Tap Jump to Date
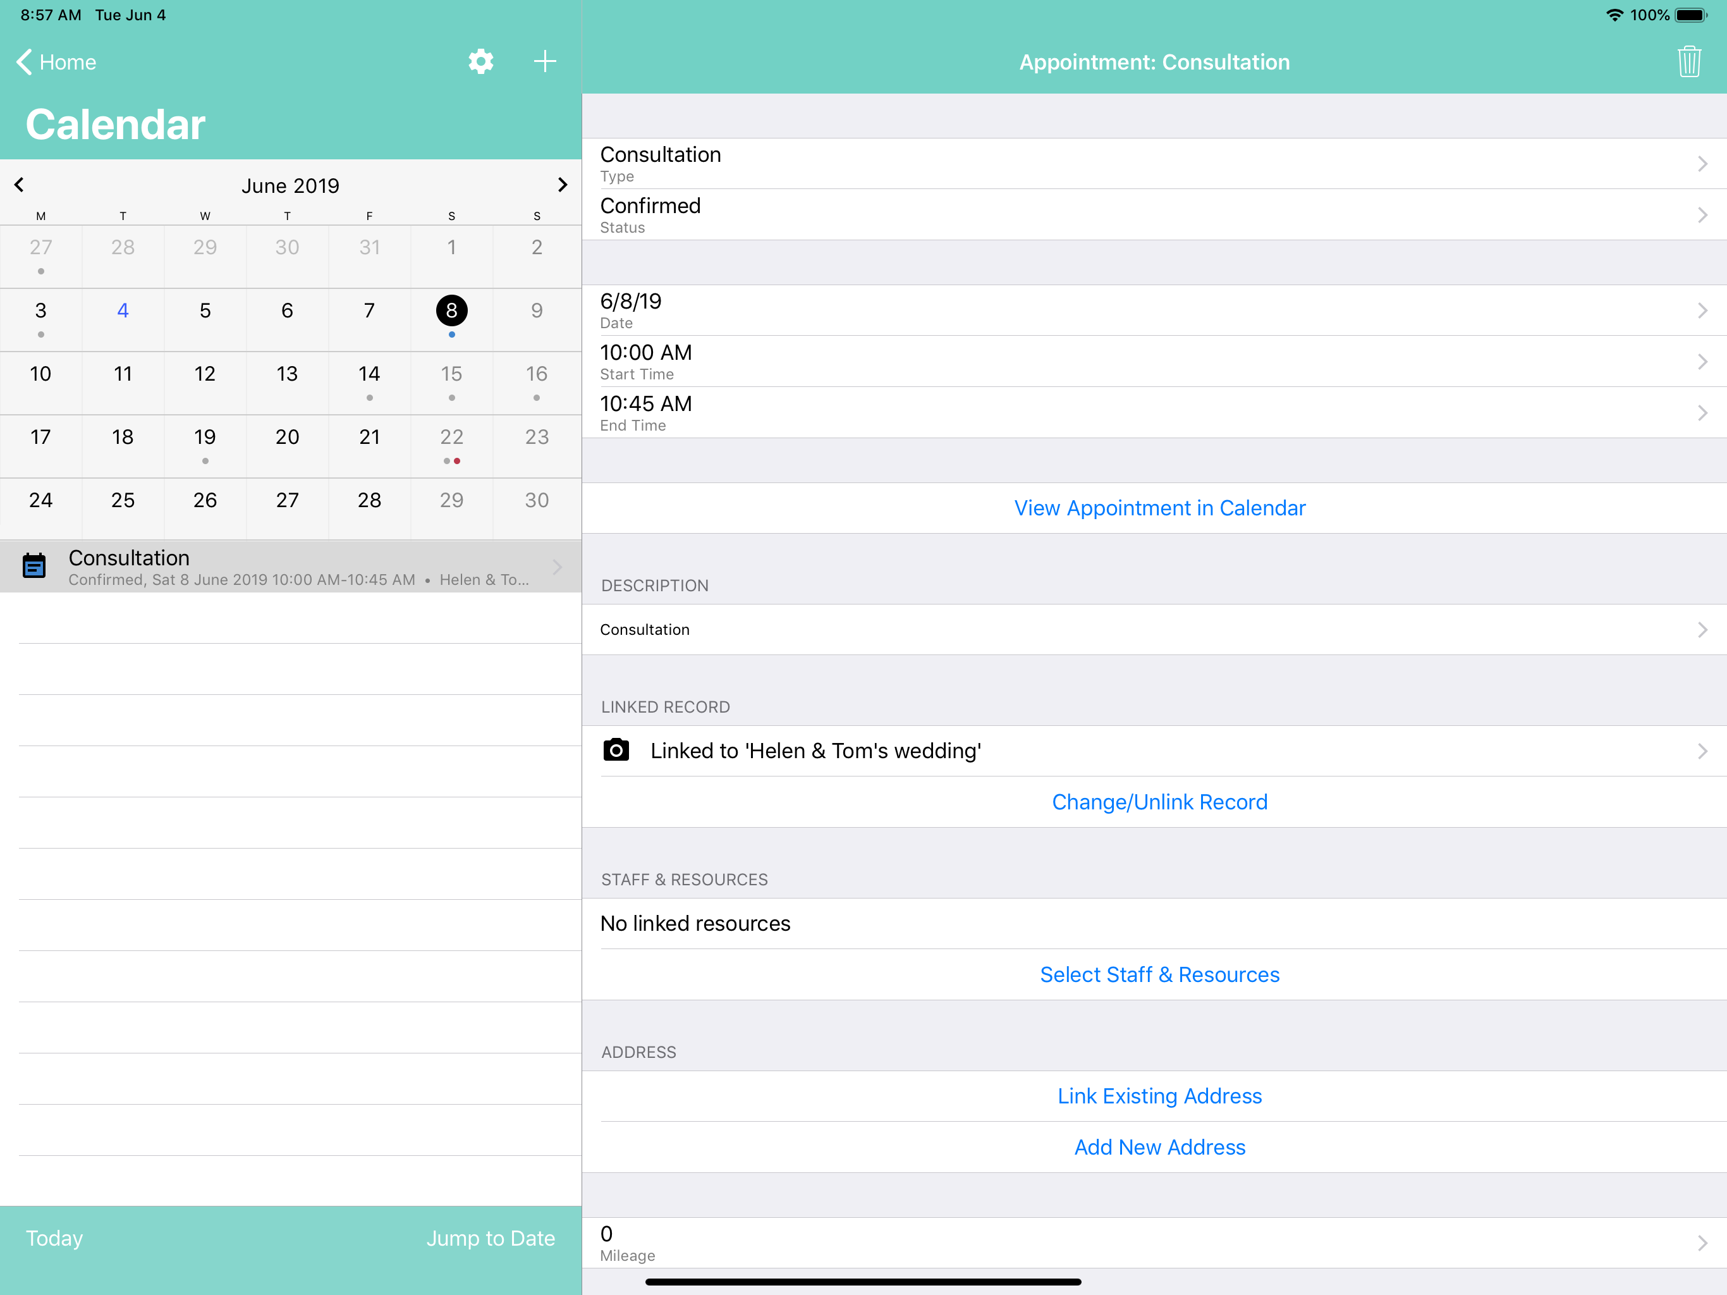 click(491, 1238)
